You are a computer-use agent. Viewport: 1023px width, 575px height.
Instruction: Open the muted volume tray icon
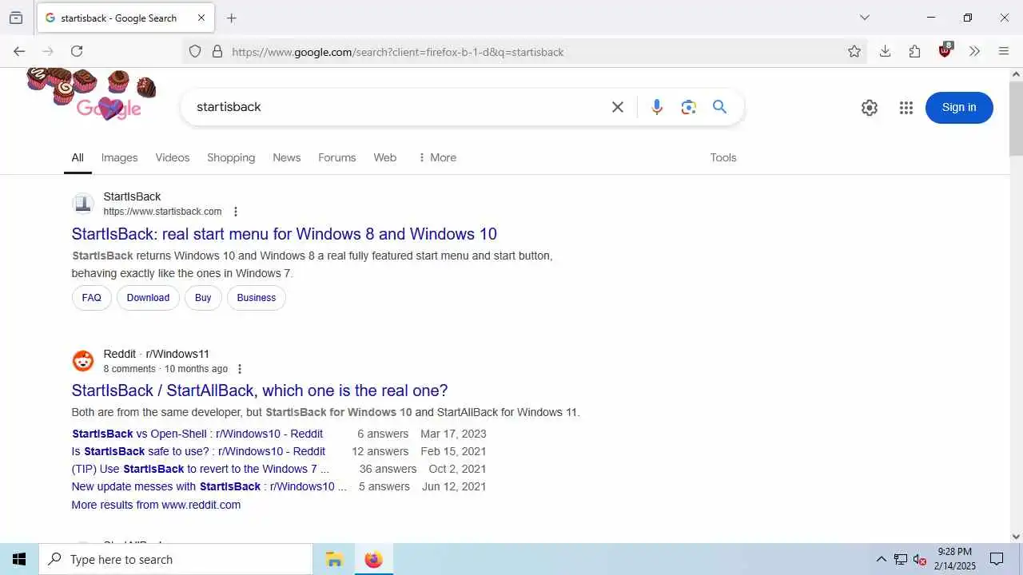pos(920,559)
